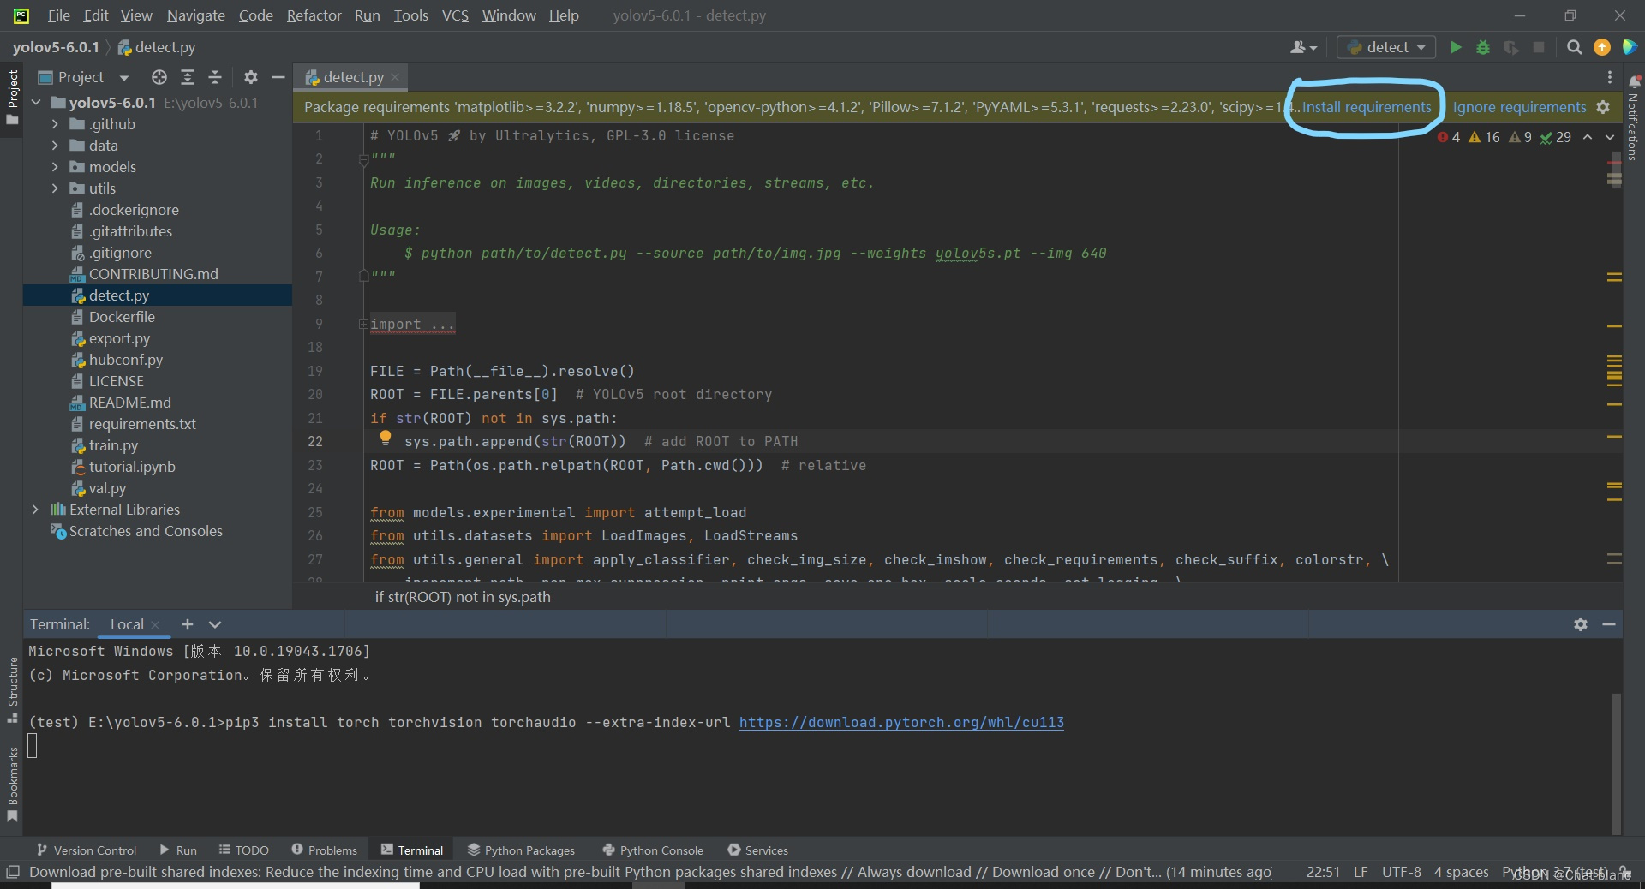Open tool windows quick access icon in status bar
This screenshot has height=889, width=1645.
pyautogui.click(x=12, y=872)
